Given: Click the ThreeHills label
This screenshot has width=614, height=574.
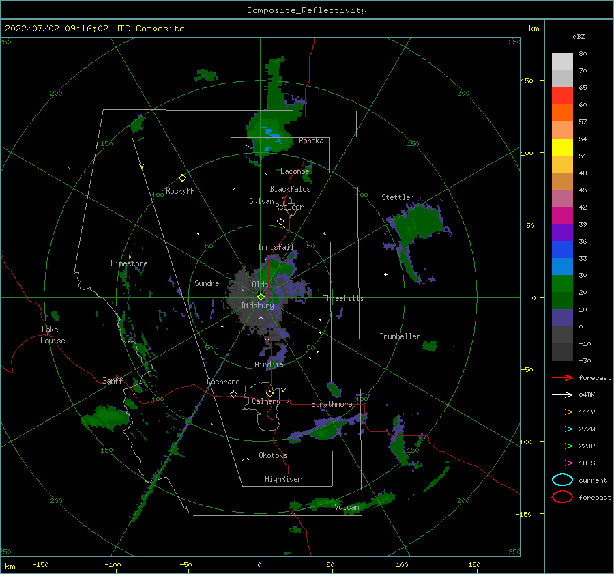Looking at the screenshot, I should pos(343,298).
